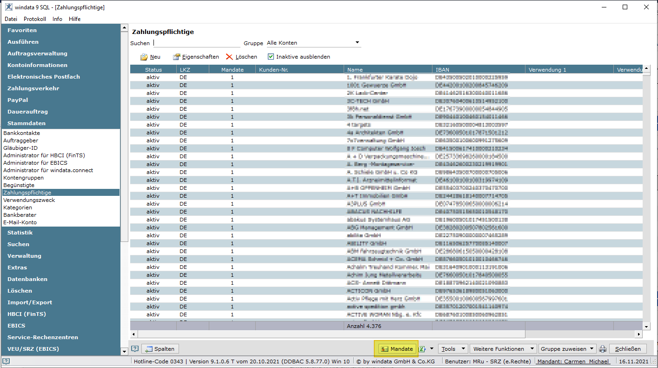658x368 pixels.
Task: Create a new payer with Neu
Action: point(151,57)
